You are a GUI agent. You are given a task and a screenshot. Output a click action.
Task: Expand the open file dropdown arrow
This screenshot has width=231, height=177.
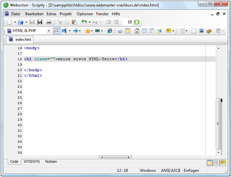pos(26,22)
